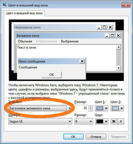The height and width of the screenshot is (144, 133).
Task: Decrease element size with the down spinner
Action: click(x=91, y=110)
